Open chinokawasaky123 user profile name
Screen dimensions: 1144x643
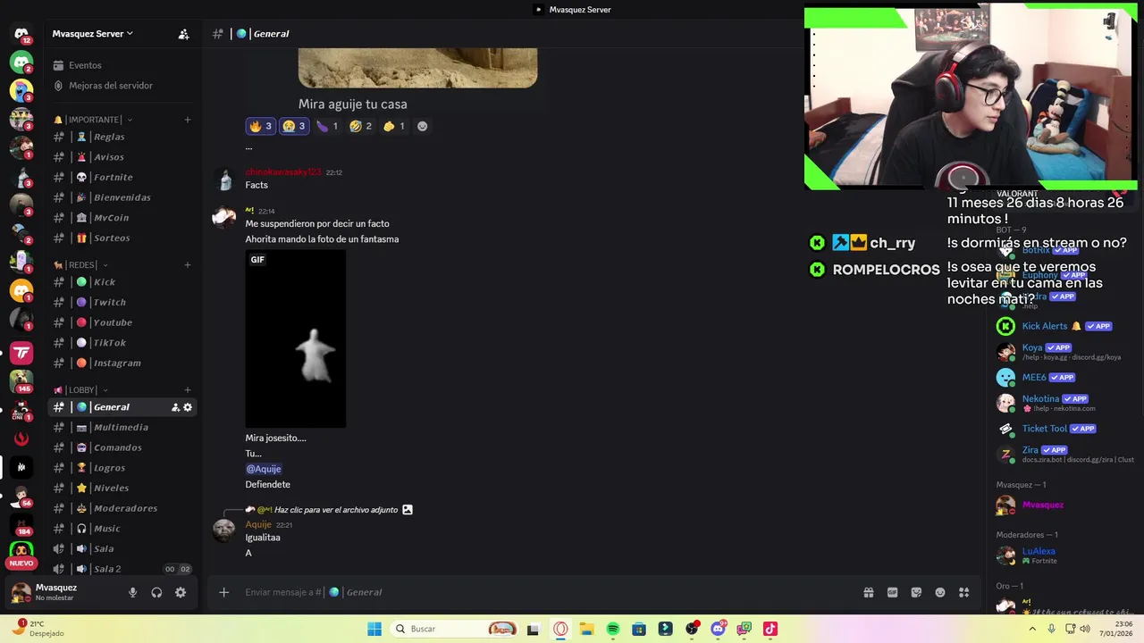[x=283, y=171]
